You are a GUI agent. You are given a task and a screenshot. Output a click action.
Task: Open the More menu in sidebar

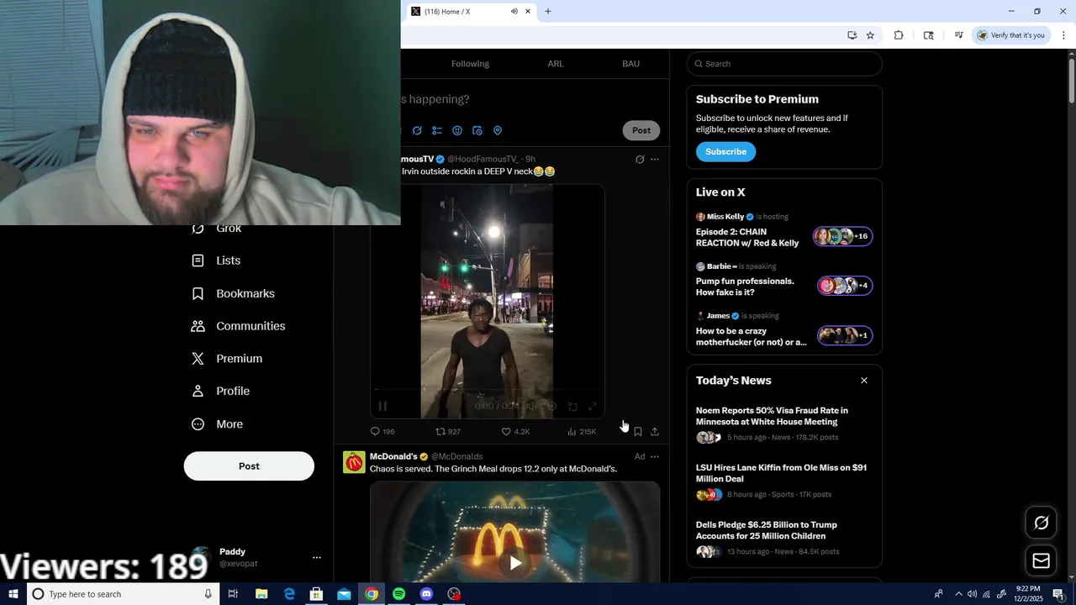[217, 424]
